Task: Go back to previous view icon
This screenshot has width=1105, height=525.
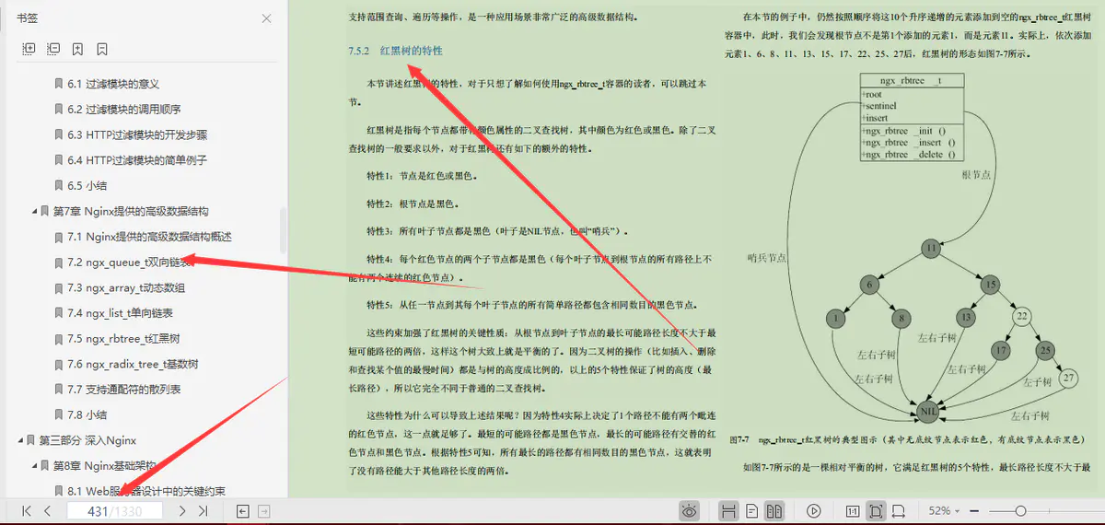Action: [243, 510]
